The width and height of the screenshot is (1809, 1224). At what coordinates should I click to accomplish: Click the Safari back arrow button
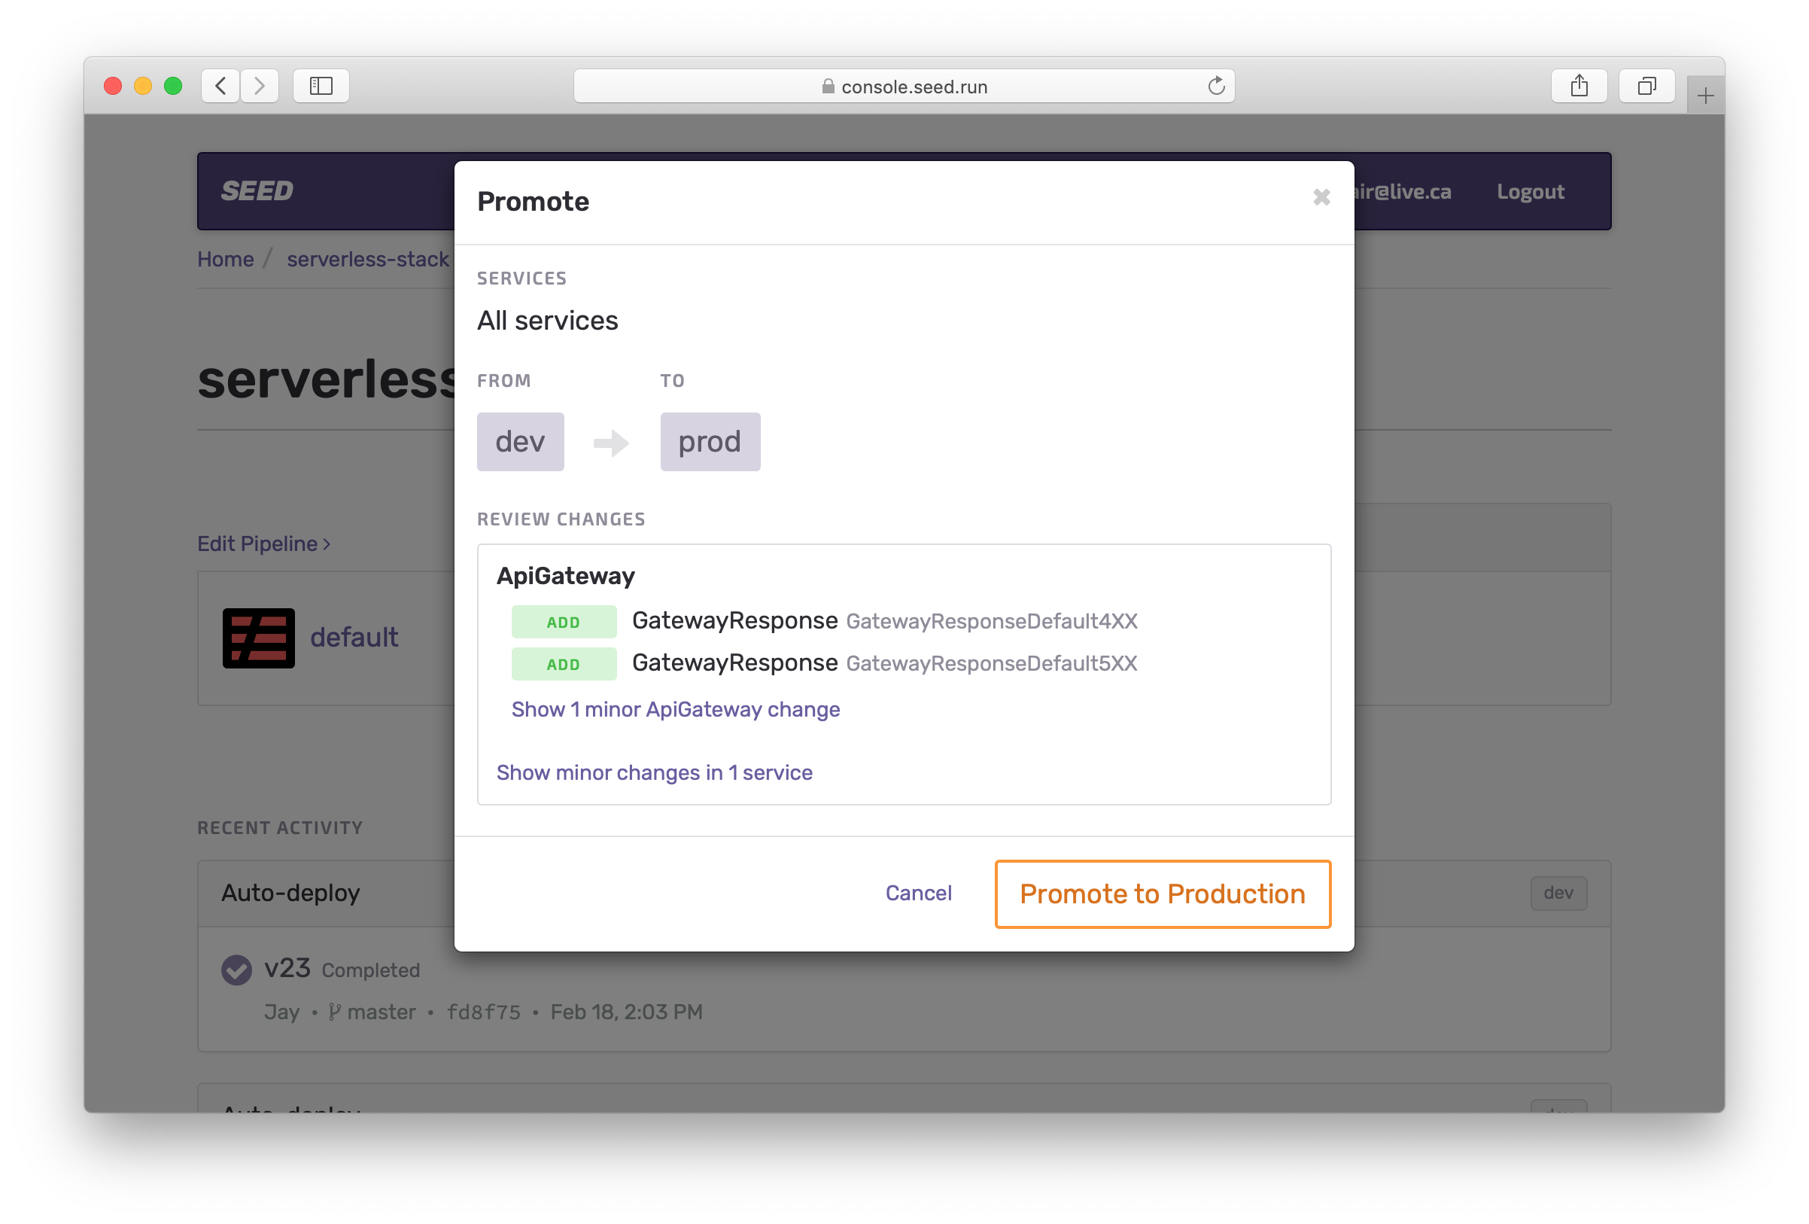220,86
